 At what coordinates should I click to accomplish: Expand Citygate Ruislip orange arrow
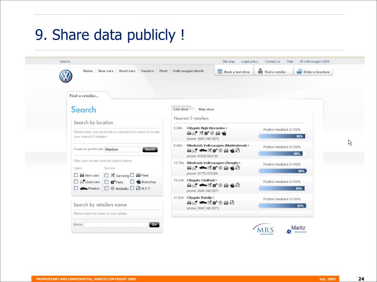click(214, 198)
